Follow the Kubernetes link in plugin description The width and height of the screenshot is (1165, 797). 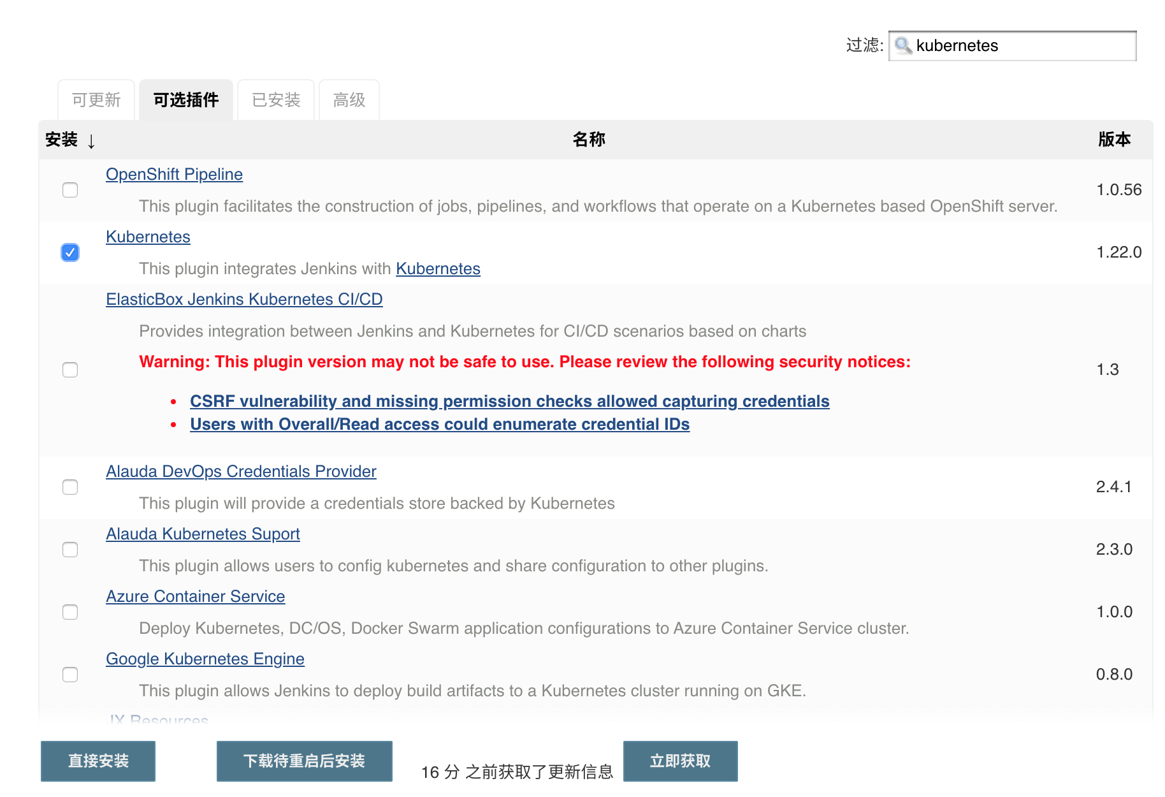[438, 268]
